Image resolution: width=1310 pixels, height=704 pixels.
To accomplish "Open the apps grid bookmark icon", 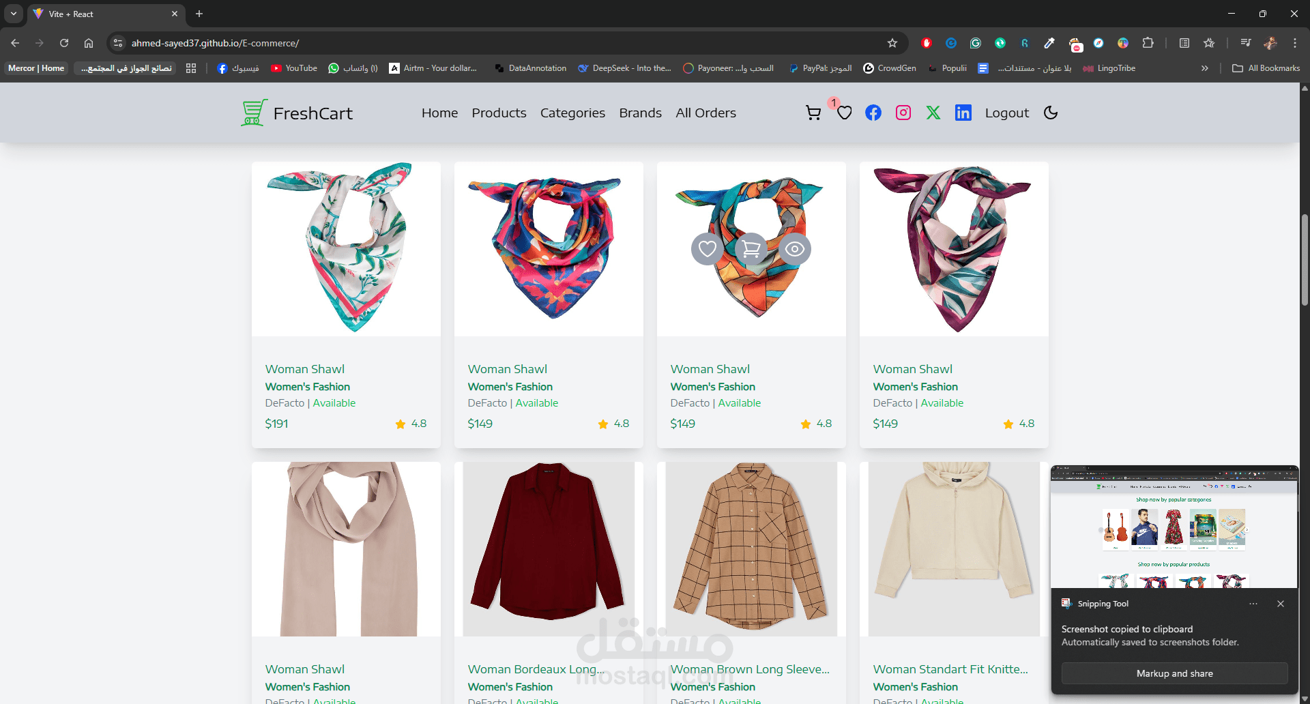I will (191, 68).
